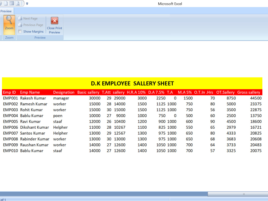Click Ramesh Kumar name cell
Screen dimensions: 268x201
34,104
